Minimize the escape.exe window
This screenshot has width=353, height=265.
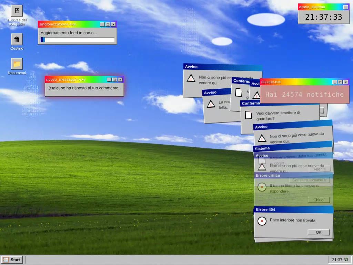point(335,82)
